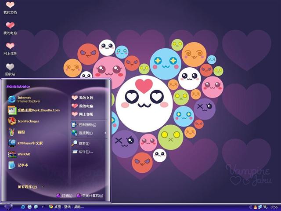Launch KMPlayer中文版 from start menu
Screen dimensions: 281x211
point(25,143)
